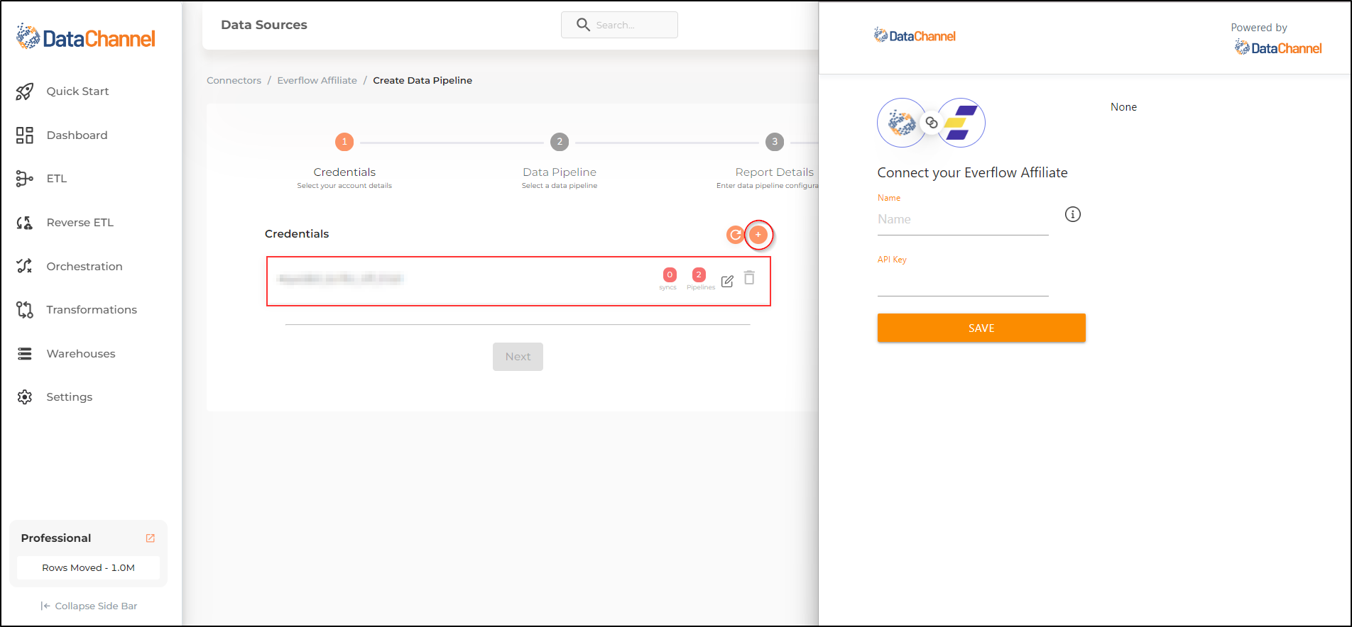The width and height of the screenshot is (1352, 627).
Task: Click the None text in panel
Action: [x=1123, y=107]
